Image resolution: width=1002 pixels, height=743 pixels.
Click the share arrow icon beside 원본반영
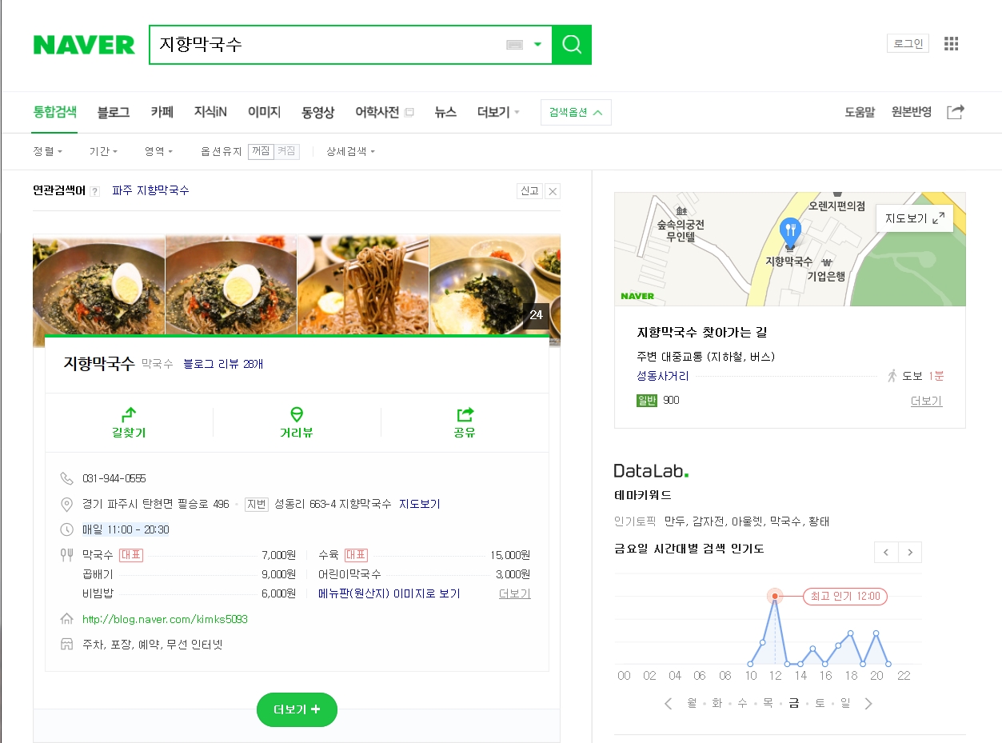955,112
